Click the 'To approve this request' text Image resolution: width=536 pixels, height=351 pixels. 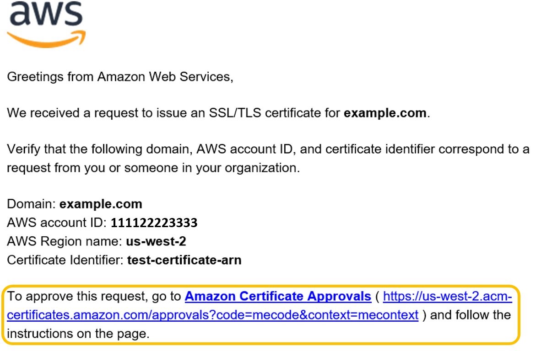pos(74,296)
